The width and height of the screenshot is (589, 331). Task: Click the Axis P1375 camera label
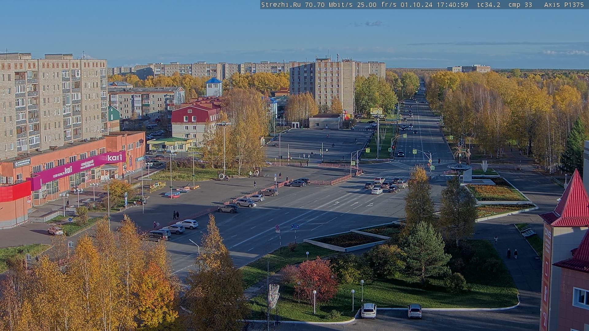(x=564, y=5)
